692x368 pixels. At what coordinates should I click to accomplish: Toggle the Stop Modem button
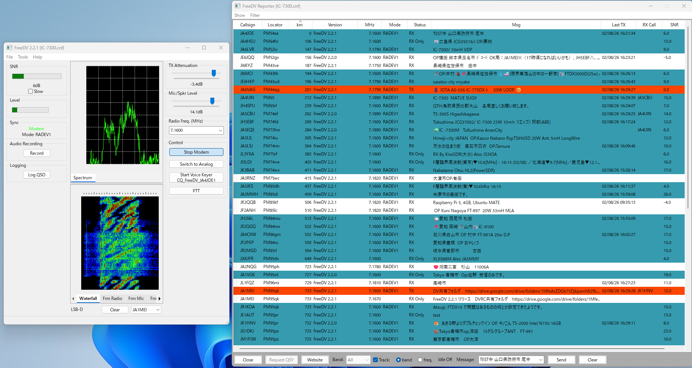(x=196, y=152)
